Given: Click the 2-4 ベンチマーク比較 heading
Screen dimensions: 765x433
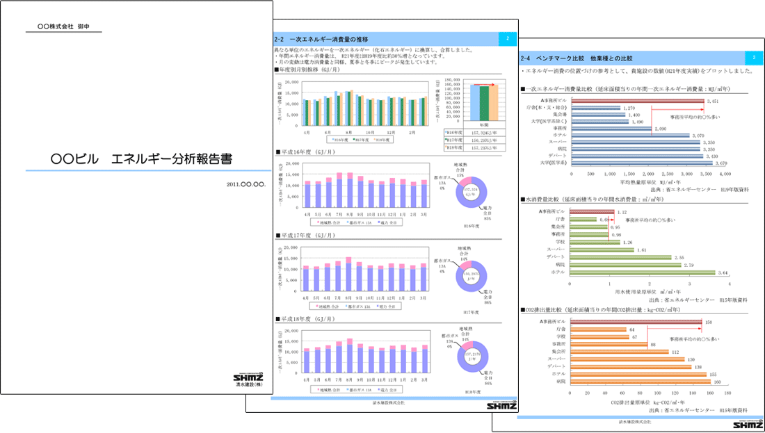Looking at the screenshot, I should point(577,58).
